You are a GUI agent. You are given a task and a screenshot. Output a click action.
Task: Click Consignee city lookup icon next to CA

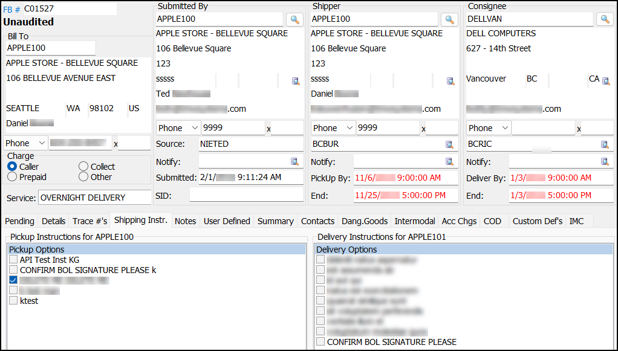pos(606,81)
